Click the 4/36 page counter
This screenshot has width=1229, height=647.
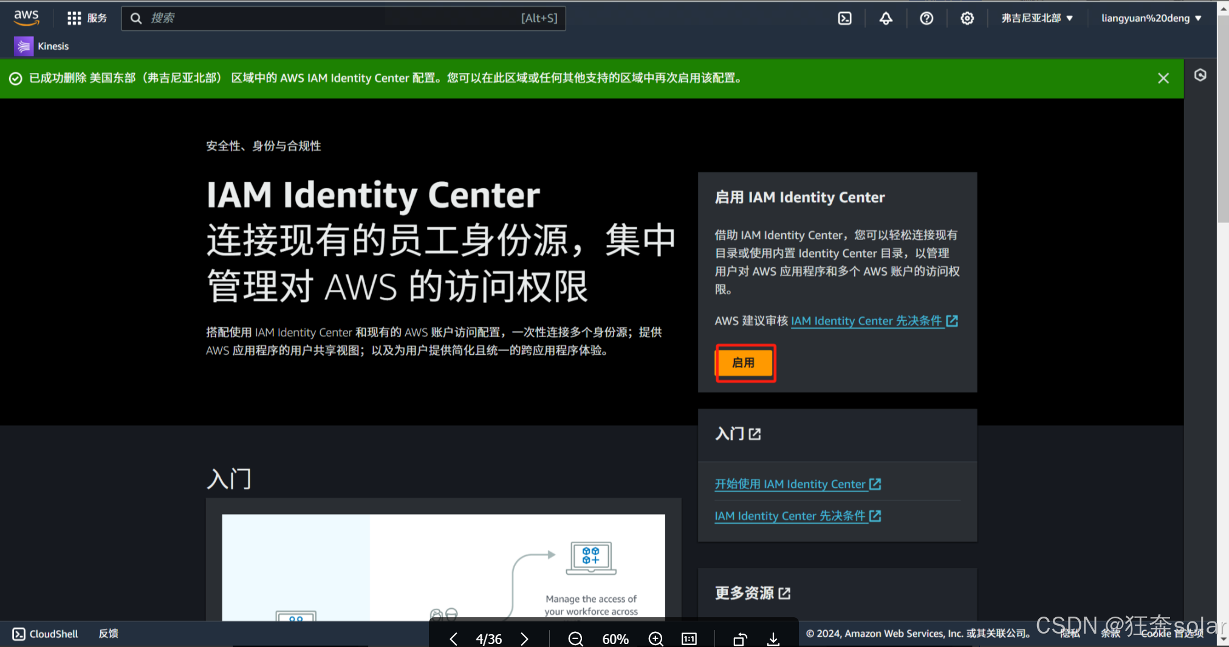pyautogui.click(x=489, y=639)
